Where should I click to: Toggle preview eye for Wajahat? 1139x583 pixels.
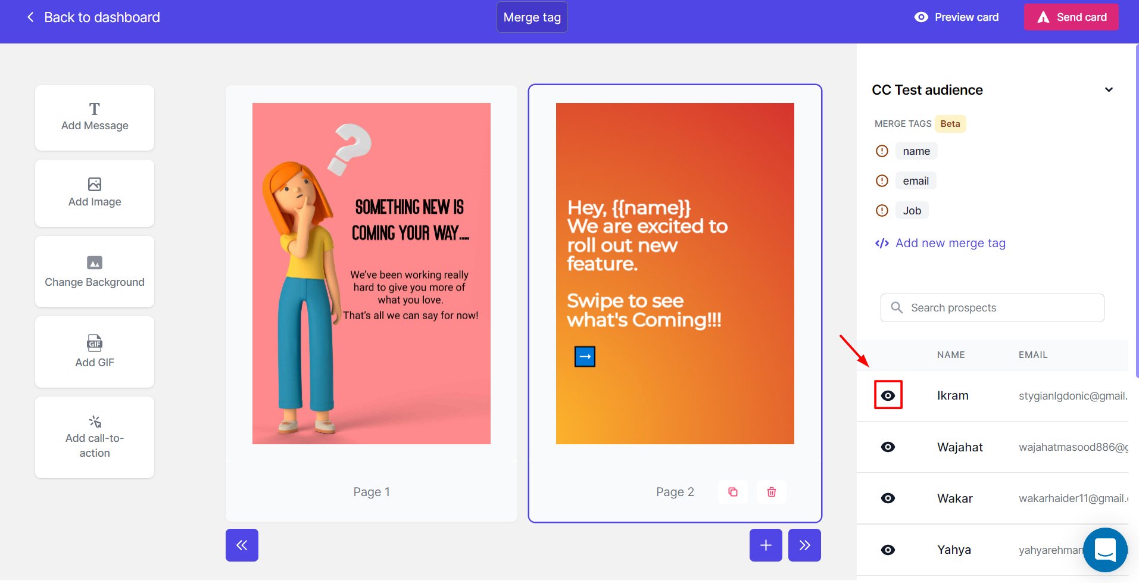click(x=888, y=447)
